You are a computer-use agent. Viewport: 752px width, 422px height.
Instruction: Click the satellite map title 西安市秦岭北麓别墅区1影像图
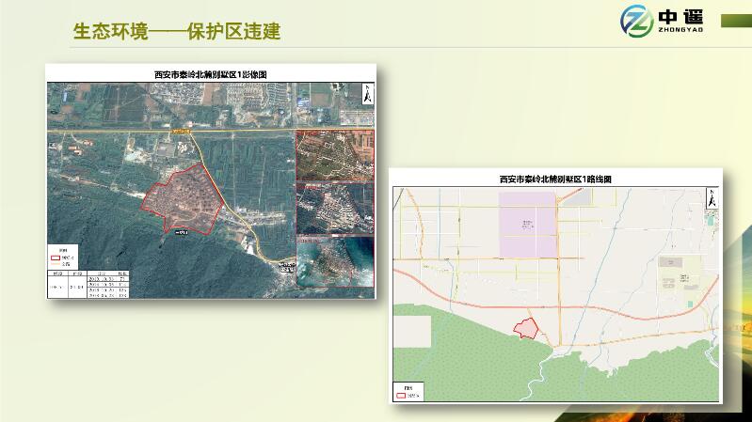pos(210,73)
